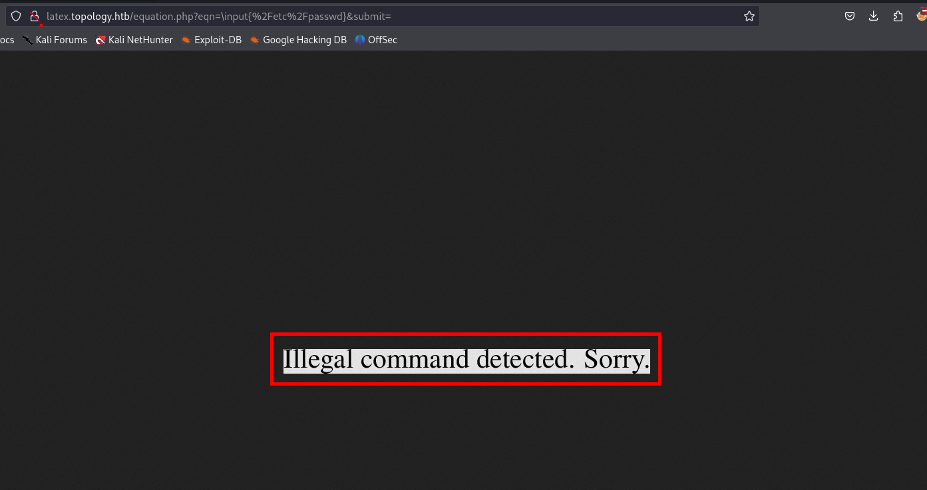Open the Downloads panel icon
Viewport: 927px width, 490px height.
coord(873,16)
